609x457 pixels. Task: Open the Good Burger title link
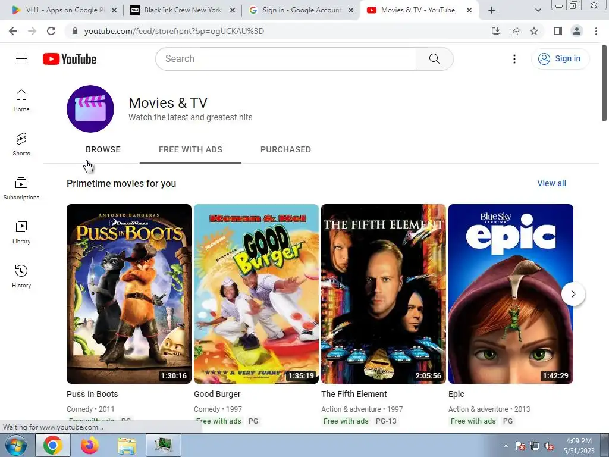pyautogui.click(x=217, y=394)
